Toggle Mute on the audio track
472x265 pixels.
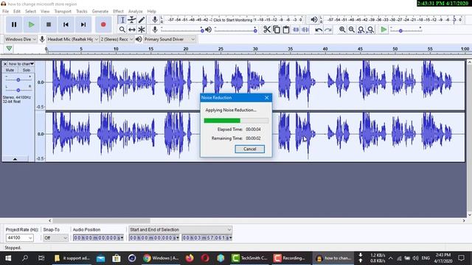tap(10, 70)
